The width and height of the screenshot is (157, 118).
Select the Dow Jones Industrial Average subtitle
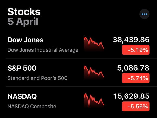point(43,50)
